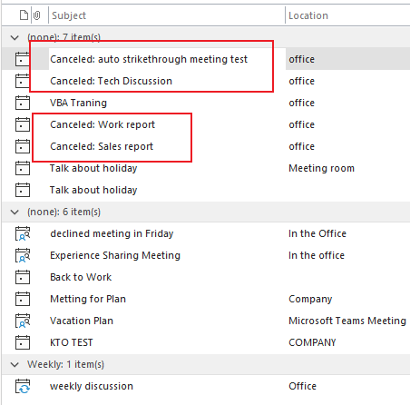
Task: Click calendar icon beside KTO TEST
Action: pos(23,342)
